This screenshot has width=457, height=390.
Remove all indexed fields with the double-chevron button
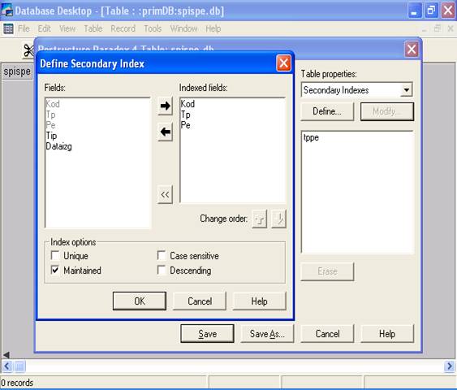[x=165, y=194]
